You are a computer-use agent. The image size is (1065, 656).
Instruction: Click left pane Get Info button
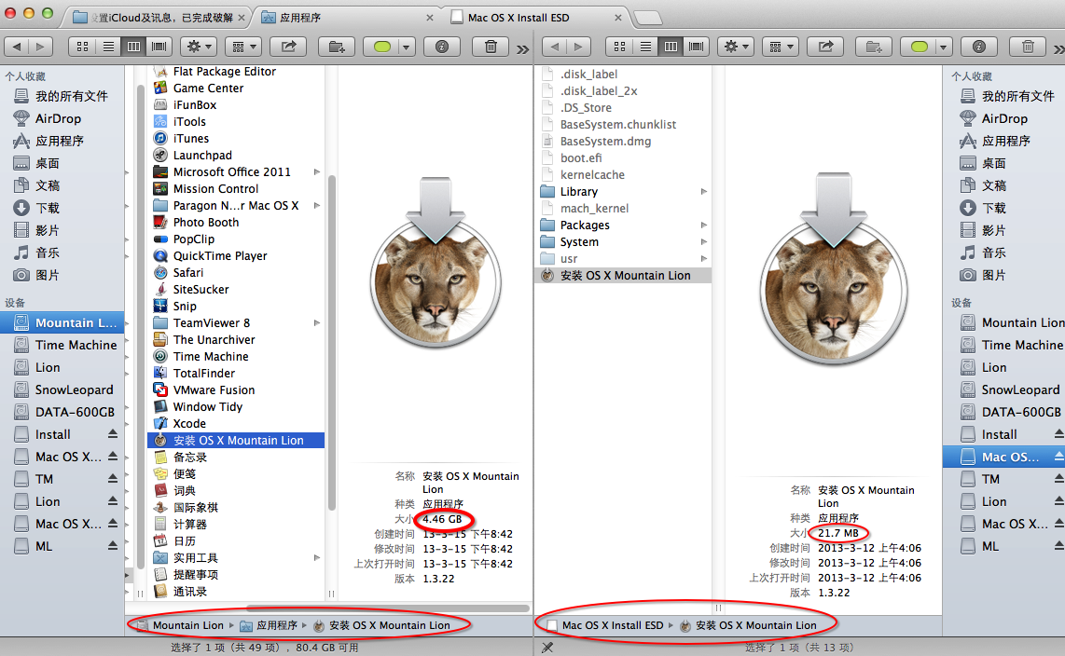tap(442, 47)
